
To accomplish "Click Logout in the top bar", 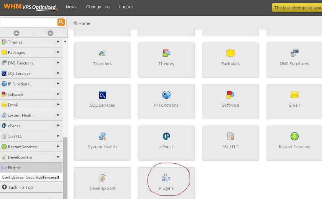I will [126, 7].
